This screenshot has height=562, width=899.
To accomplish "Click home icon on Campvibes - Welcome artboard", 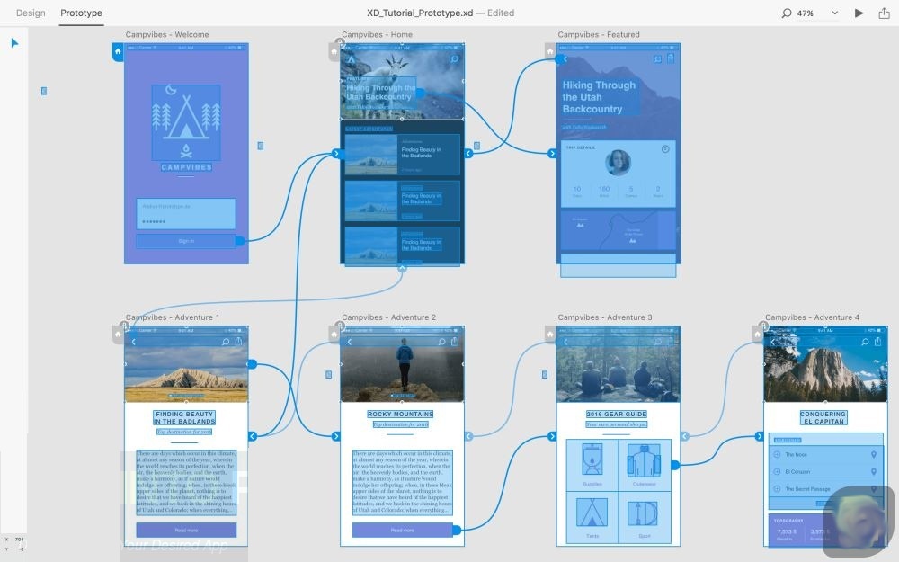I will (x=118, y=52).
